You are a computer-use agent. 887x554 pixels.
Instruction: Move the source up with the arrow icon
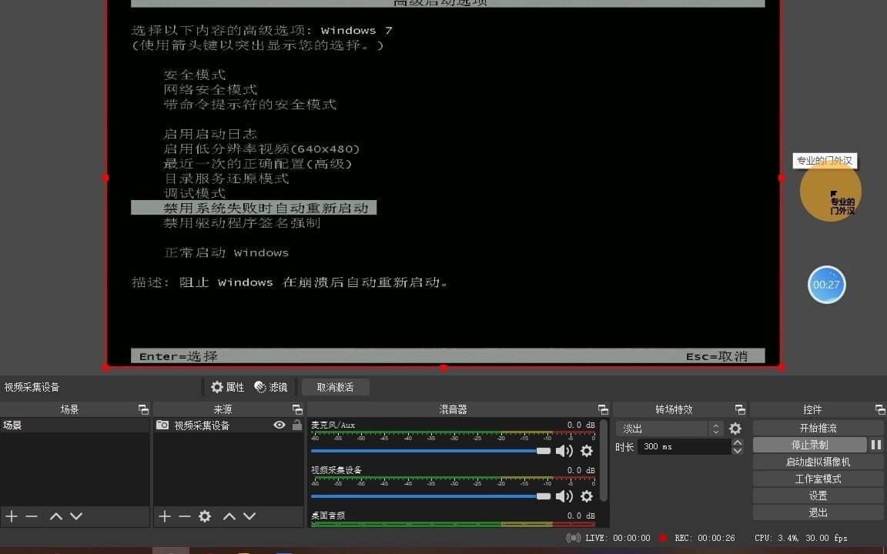click(x=229, y=516)
